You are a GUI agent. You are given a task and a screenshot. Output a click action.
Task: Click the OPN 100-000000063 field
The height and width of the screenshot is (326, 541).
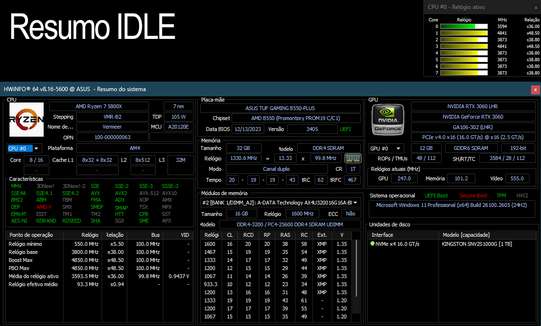click(x=112, y=137)
